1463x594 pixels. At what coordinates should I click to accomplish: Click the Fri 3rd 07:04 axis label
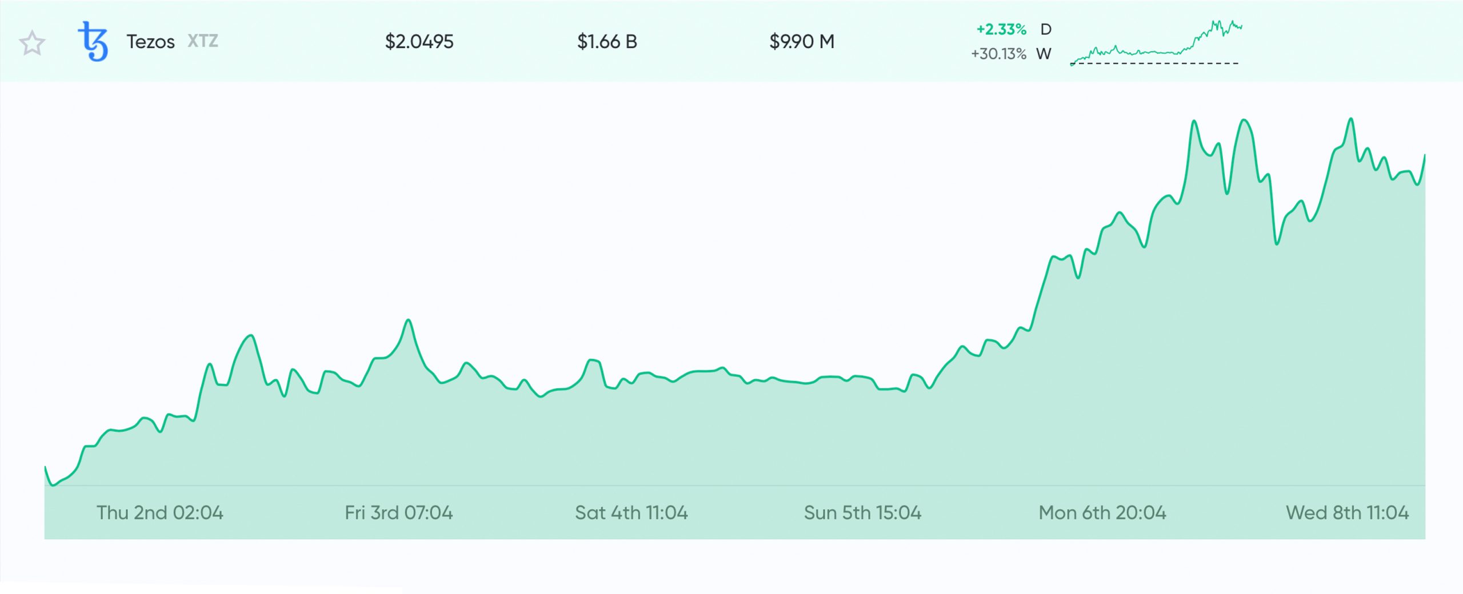399,513
